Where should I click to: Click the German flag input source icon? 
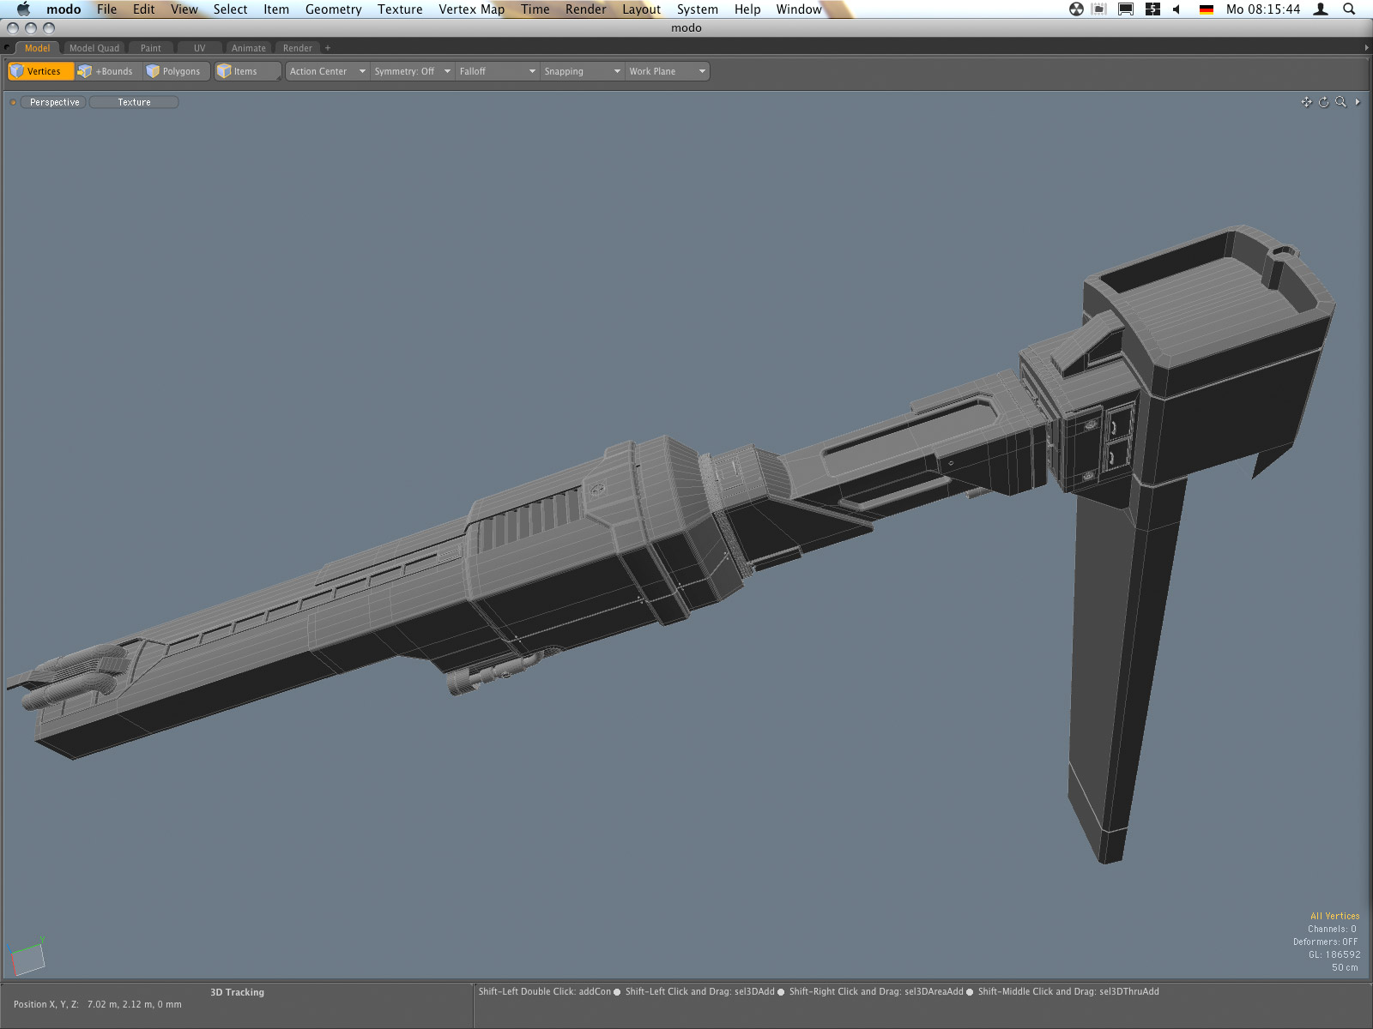point(1206,9)
